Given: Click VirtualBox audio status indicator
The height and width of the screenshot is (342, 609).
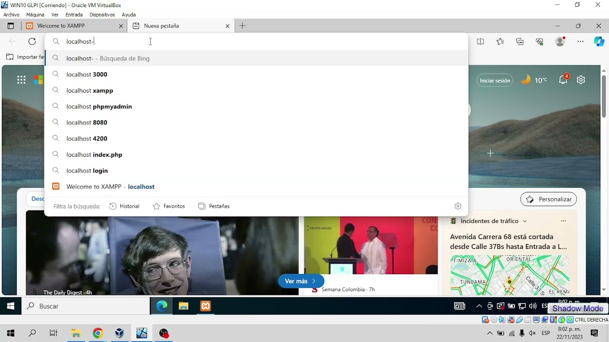Looking at the screenshot, I should (502, 320).
